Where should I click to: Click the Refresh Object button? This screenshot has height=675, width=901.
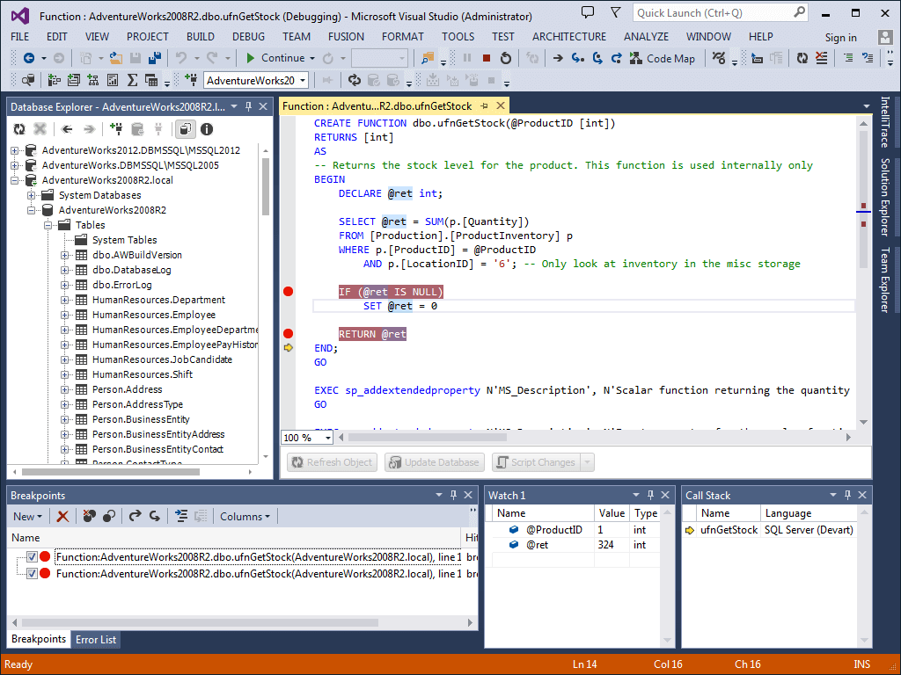pos(332,461)
